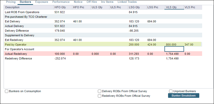Switch to Inv Items tab
The image size is (214, 104).
coord(107,2)
